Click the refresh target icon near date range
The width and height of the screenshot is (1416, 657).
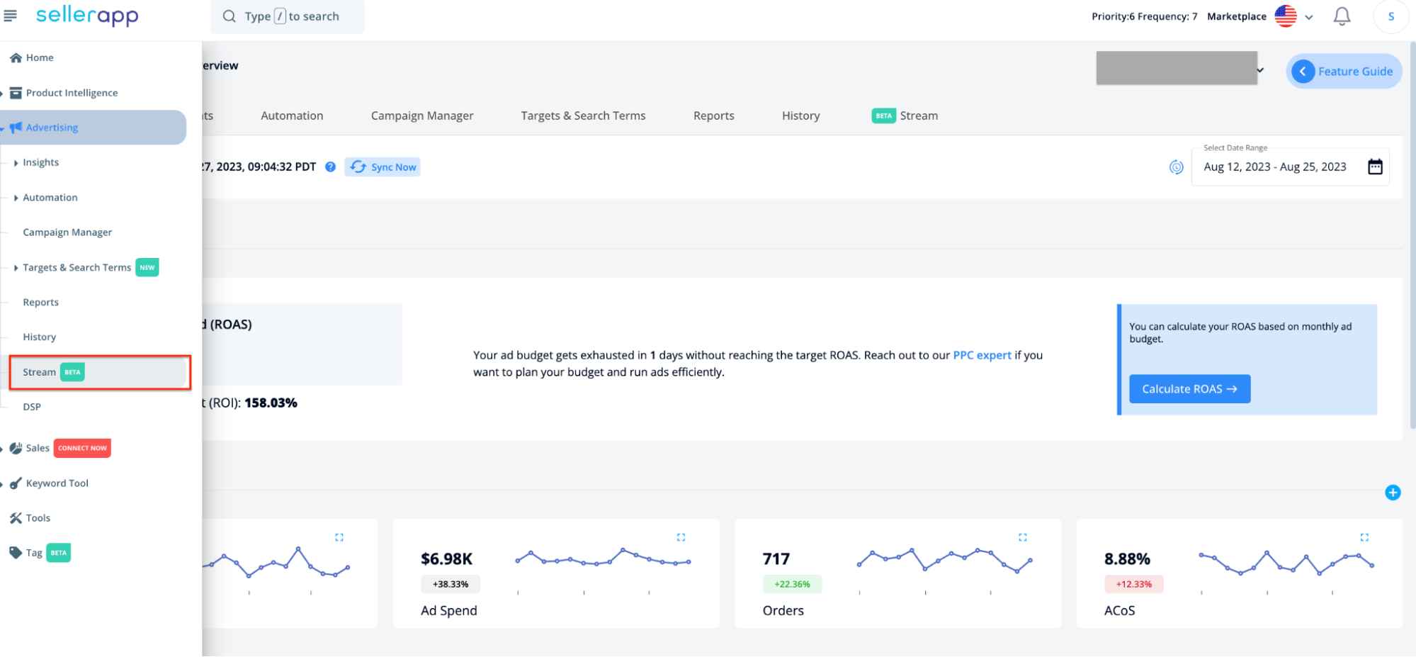[x=1176, y=167]
